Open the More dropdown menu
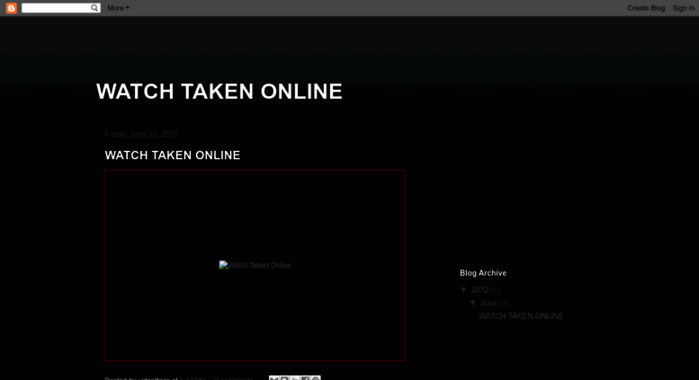Image resolution: width=699 pixels, height=380 pixels. (118, 8)
